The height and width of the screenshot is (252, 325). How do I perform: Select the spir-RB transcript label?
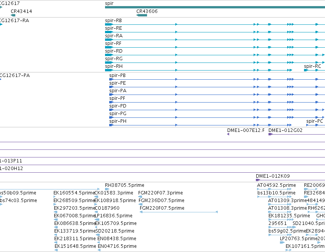pos(113,21)
